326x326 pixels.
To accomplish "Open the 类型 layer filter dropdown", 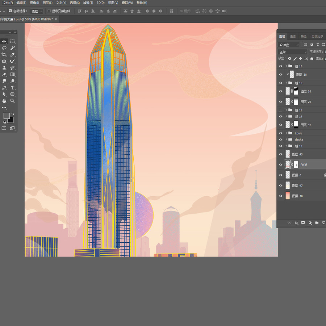I will pos(289,45).
